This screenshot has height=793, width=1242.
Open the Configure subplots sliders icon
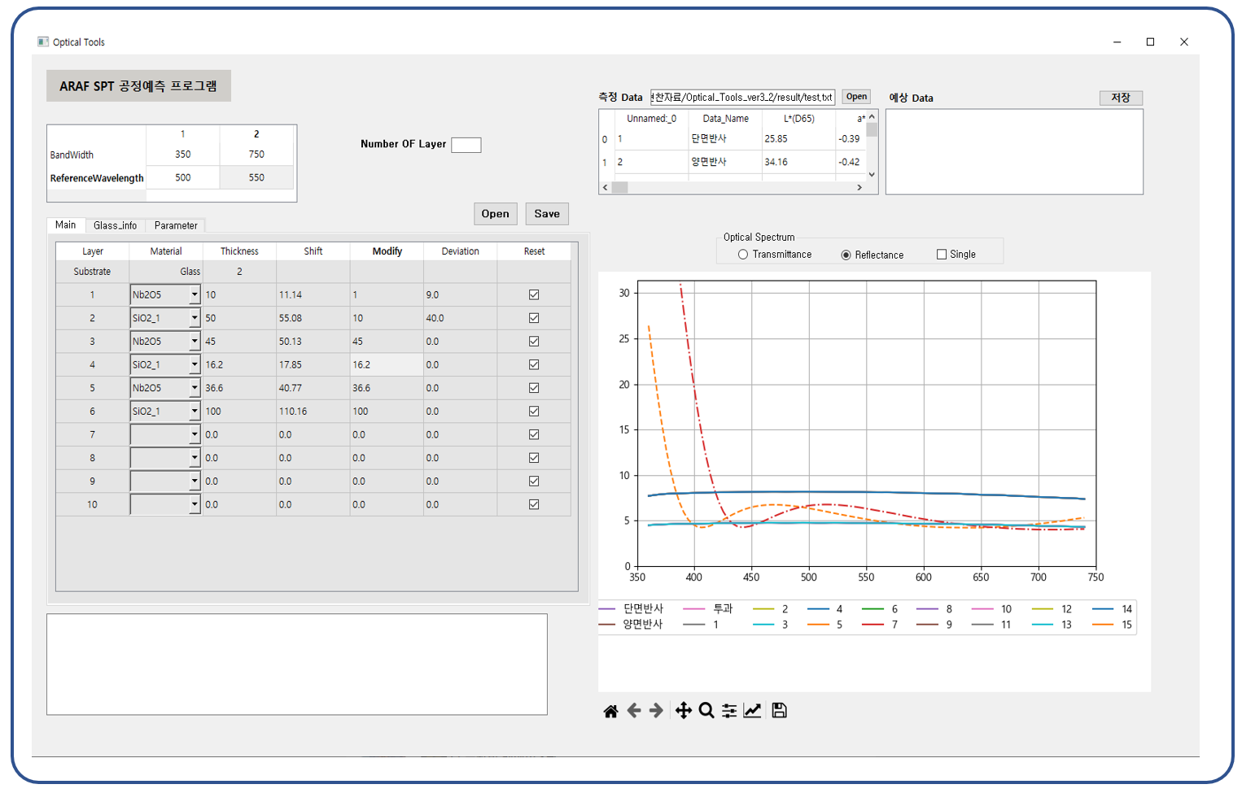coord(729,711)
